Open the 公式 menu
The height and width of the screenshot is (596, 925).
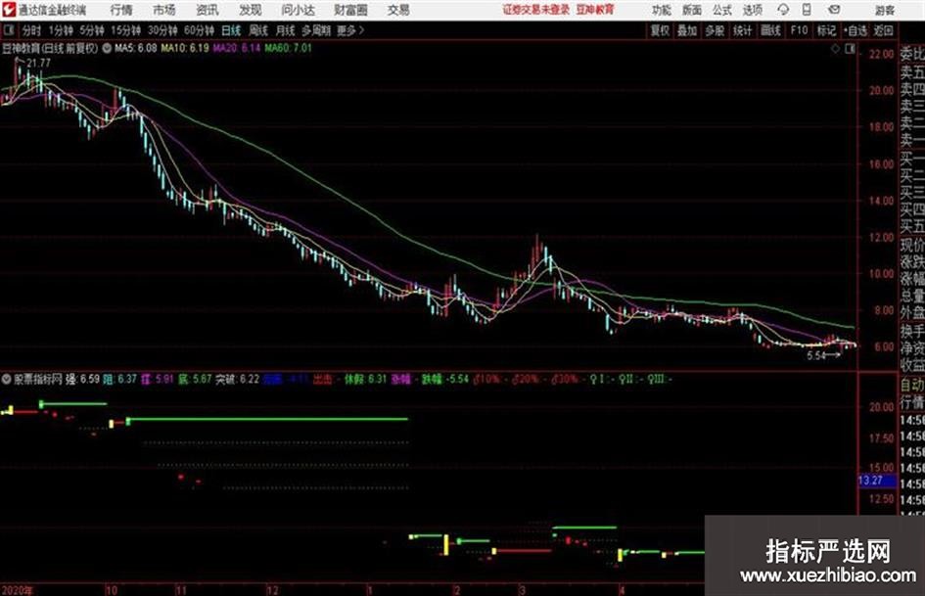click(721, 10)
